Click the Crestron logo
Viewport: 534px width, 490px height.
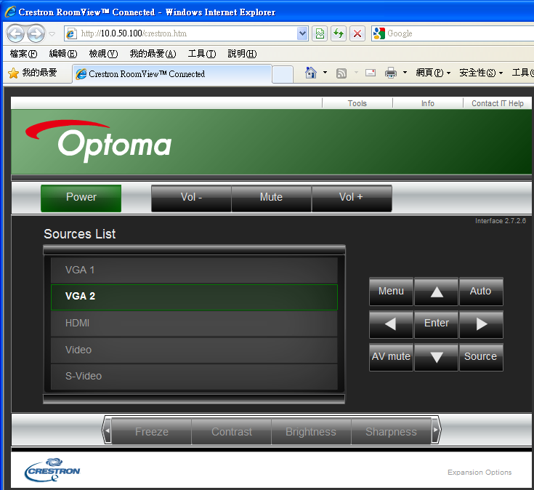point(52,470)
